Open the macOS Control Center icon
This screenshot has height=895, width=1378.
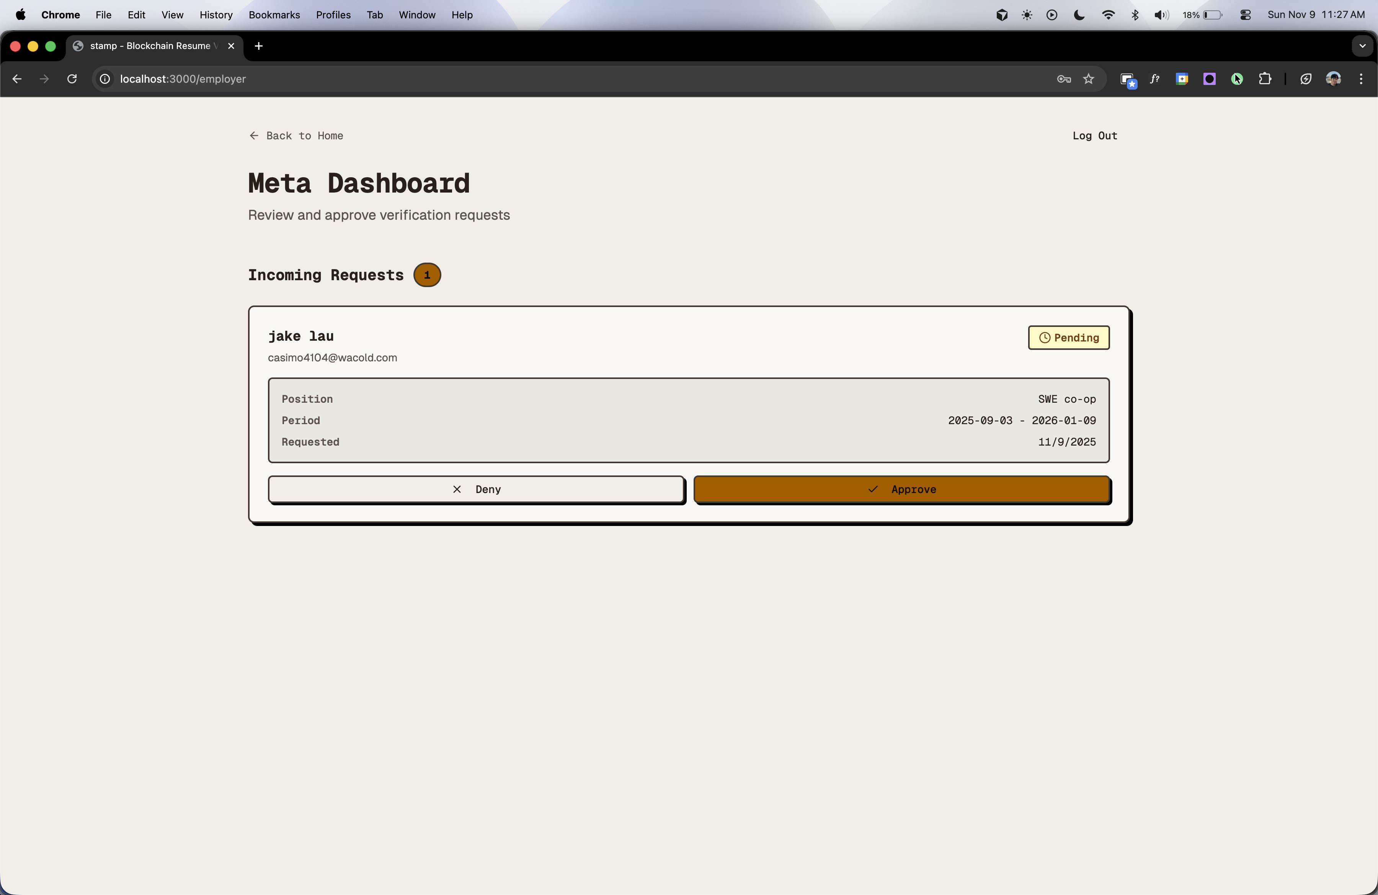pyautogui.click(x=1246, y=15)
